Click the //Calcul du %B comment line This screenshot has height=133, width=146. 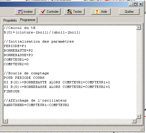pos(20,28)
